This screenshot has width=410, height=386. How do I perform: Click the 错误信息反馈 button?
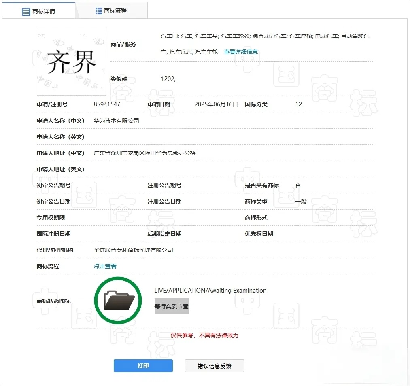[x=214, y=365]
